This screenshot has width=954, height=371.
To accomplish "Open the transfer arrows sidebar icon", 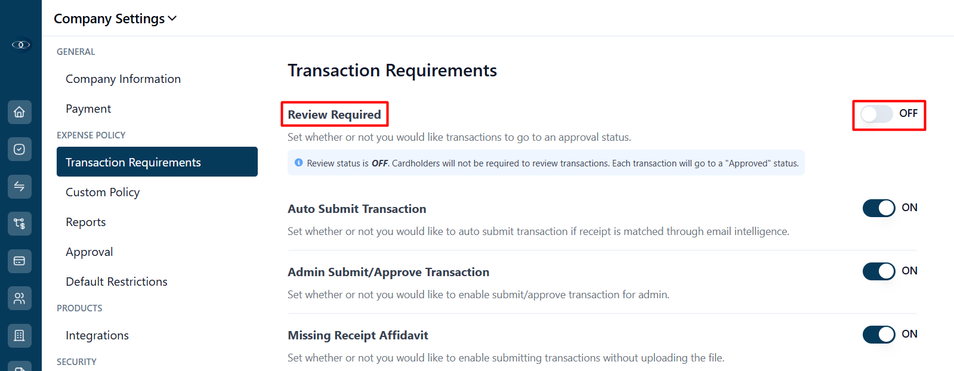I will pos(20,187).
